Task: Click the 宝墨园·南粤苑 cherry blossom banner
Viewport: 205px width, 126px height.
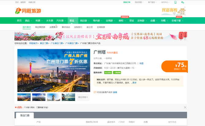Action: (x=101, y=36)
